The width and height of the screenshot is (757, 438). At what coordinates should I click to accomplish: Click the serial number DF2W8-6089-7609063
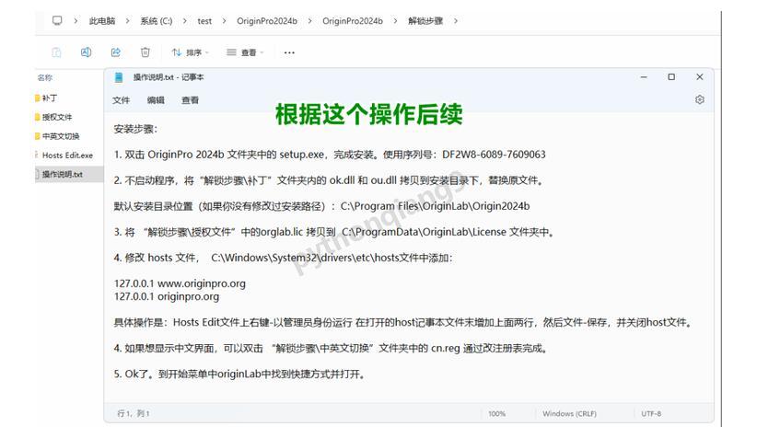[x=494, y=155]
